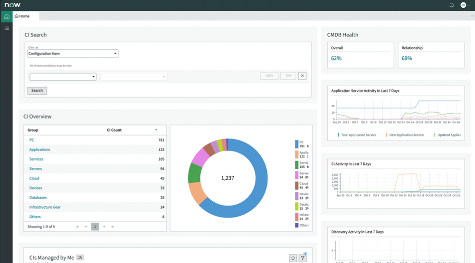475x263 pixels.
Task: Toggle Updated Application legend entry
Action: coord(447,135)
